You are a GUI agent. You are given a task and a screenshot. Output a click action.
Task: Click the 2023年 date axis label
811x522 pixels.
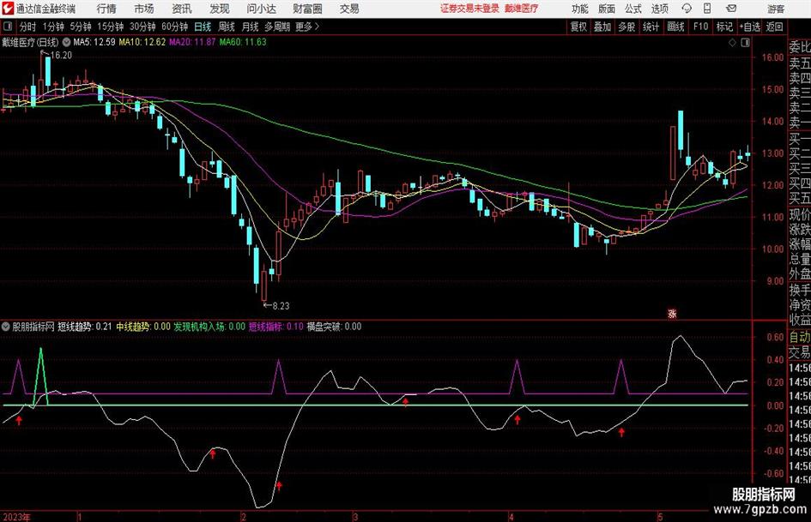pyautogui.click(x=16, y=517)
